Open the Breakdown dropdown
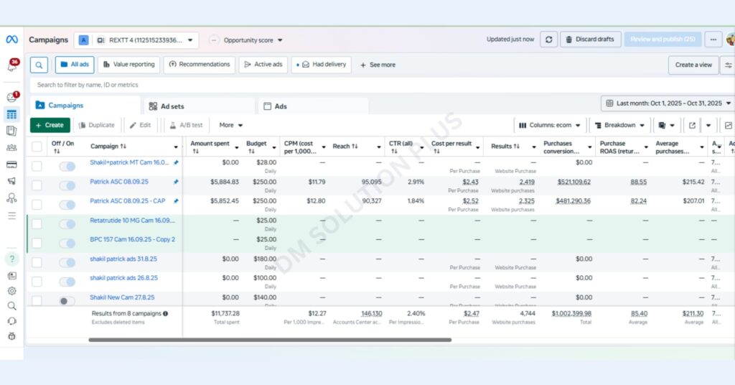 click(x=619, y=125)
